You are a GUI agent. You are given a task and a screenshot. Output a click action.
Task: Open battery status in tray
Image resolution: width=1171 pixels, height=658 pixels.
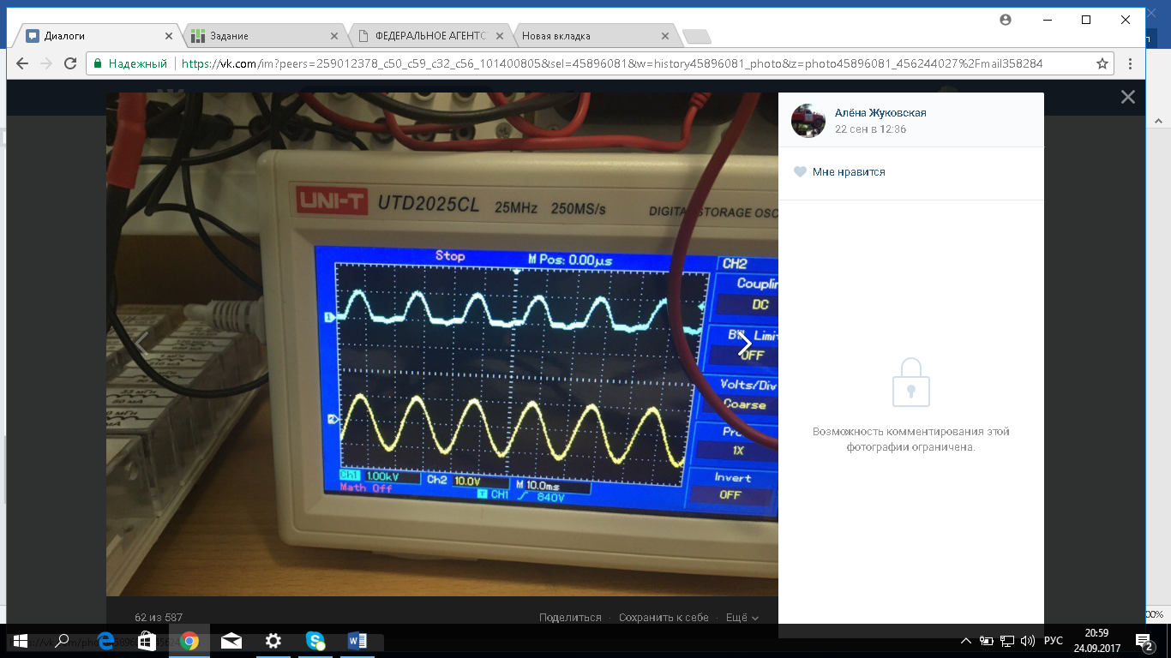pyautogui.click(x=987, y=641)
